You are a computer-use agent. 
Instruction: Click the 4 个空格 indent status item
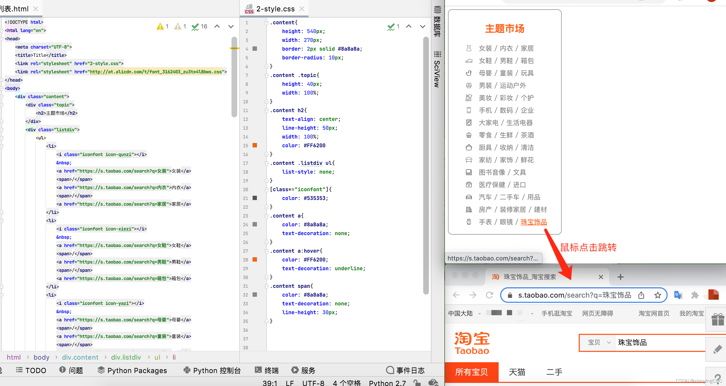[x=347, y=383]
